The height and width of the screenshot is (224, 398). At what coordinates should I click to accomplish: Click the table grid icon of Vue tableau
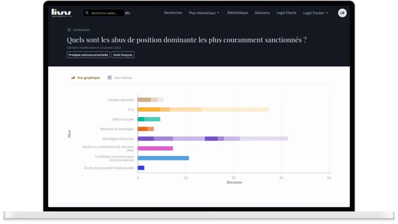pyautogui.click(x=110, y=78)
